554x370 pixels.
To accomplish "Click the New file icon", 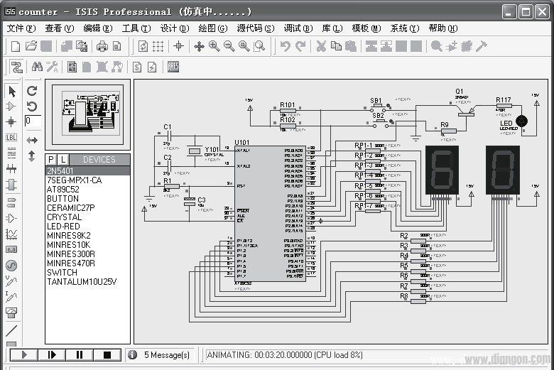I will [16, 46].
